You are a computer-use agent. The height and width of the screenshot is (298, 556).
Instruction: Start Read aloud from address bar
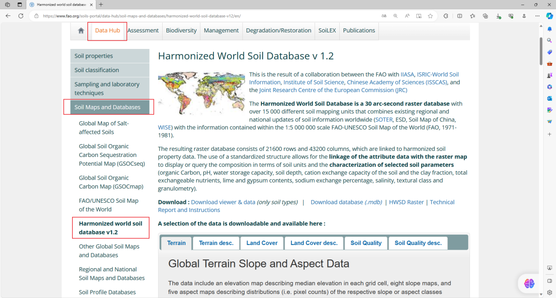pyautogui.click(x=407, y=16)
